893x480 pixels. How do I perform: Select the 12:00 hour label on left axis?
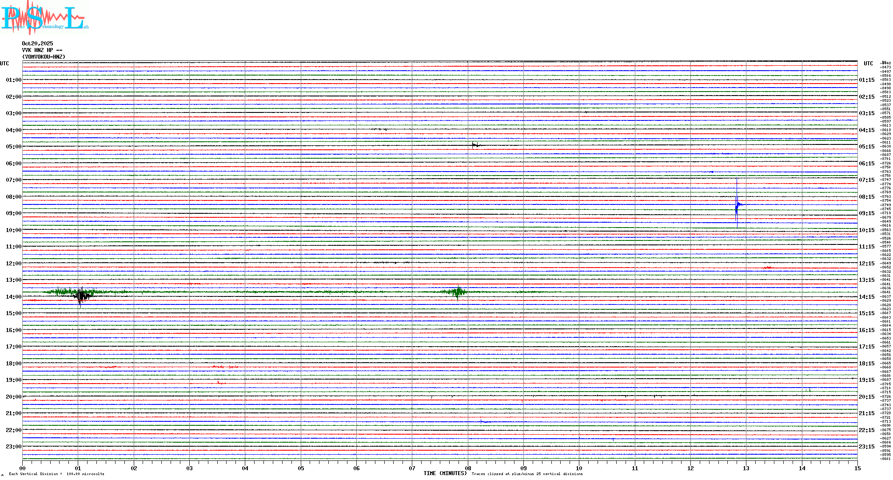(x=13, y=264)
